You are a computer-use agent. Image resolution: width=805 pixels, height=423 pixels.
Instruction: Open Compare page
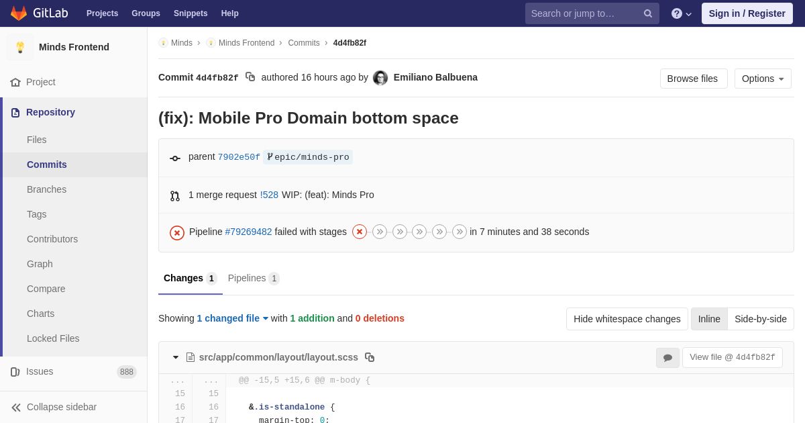coord(46,289)
